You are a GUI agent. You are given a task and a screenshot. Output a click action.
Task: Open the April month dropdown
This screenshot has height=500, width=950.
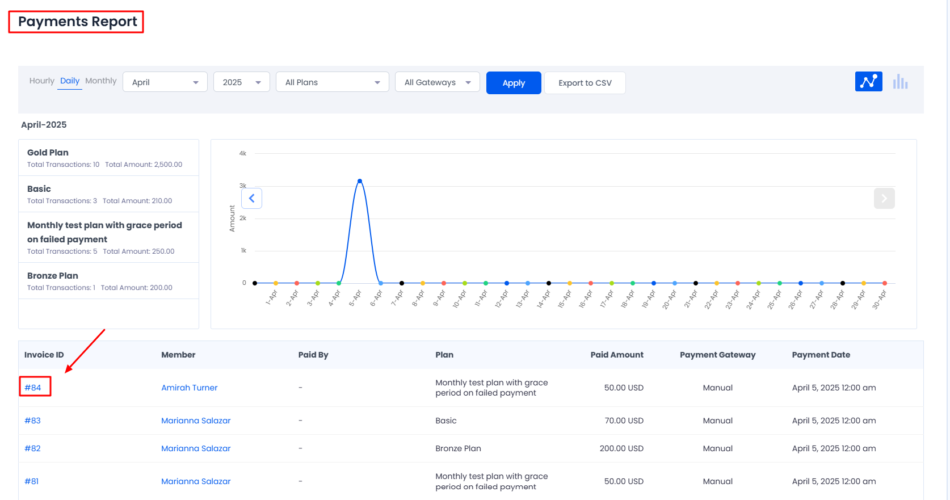pyautogui.click(x=165, y=82)
